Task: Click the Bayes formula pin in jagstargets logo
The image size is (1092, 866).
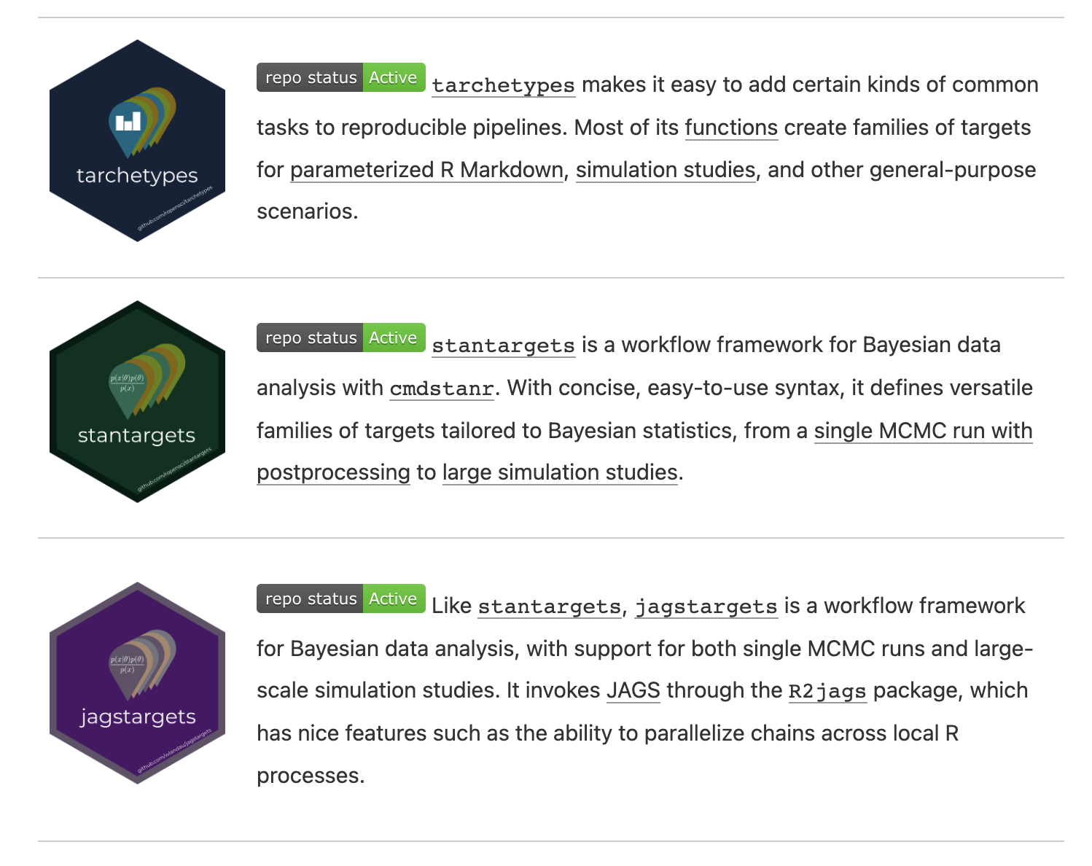Action: click(x=128, y=665)
